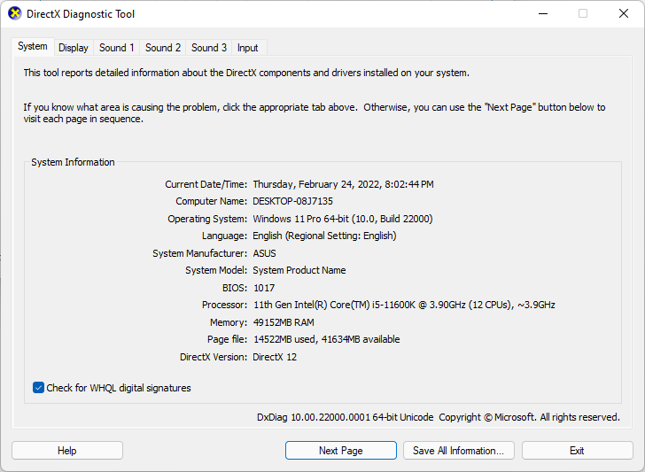Click the System Model label

(216, 271)
